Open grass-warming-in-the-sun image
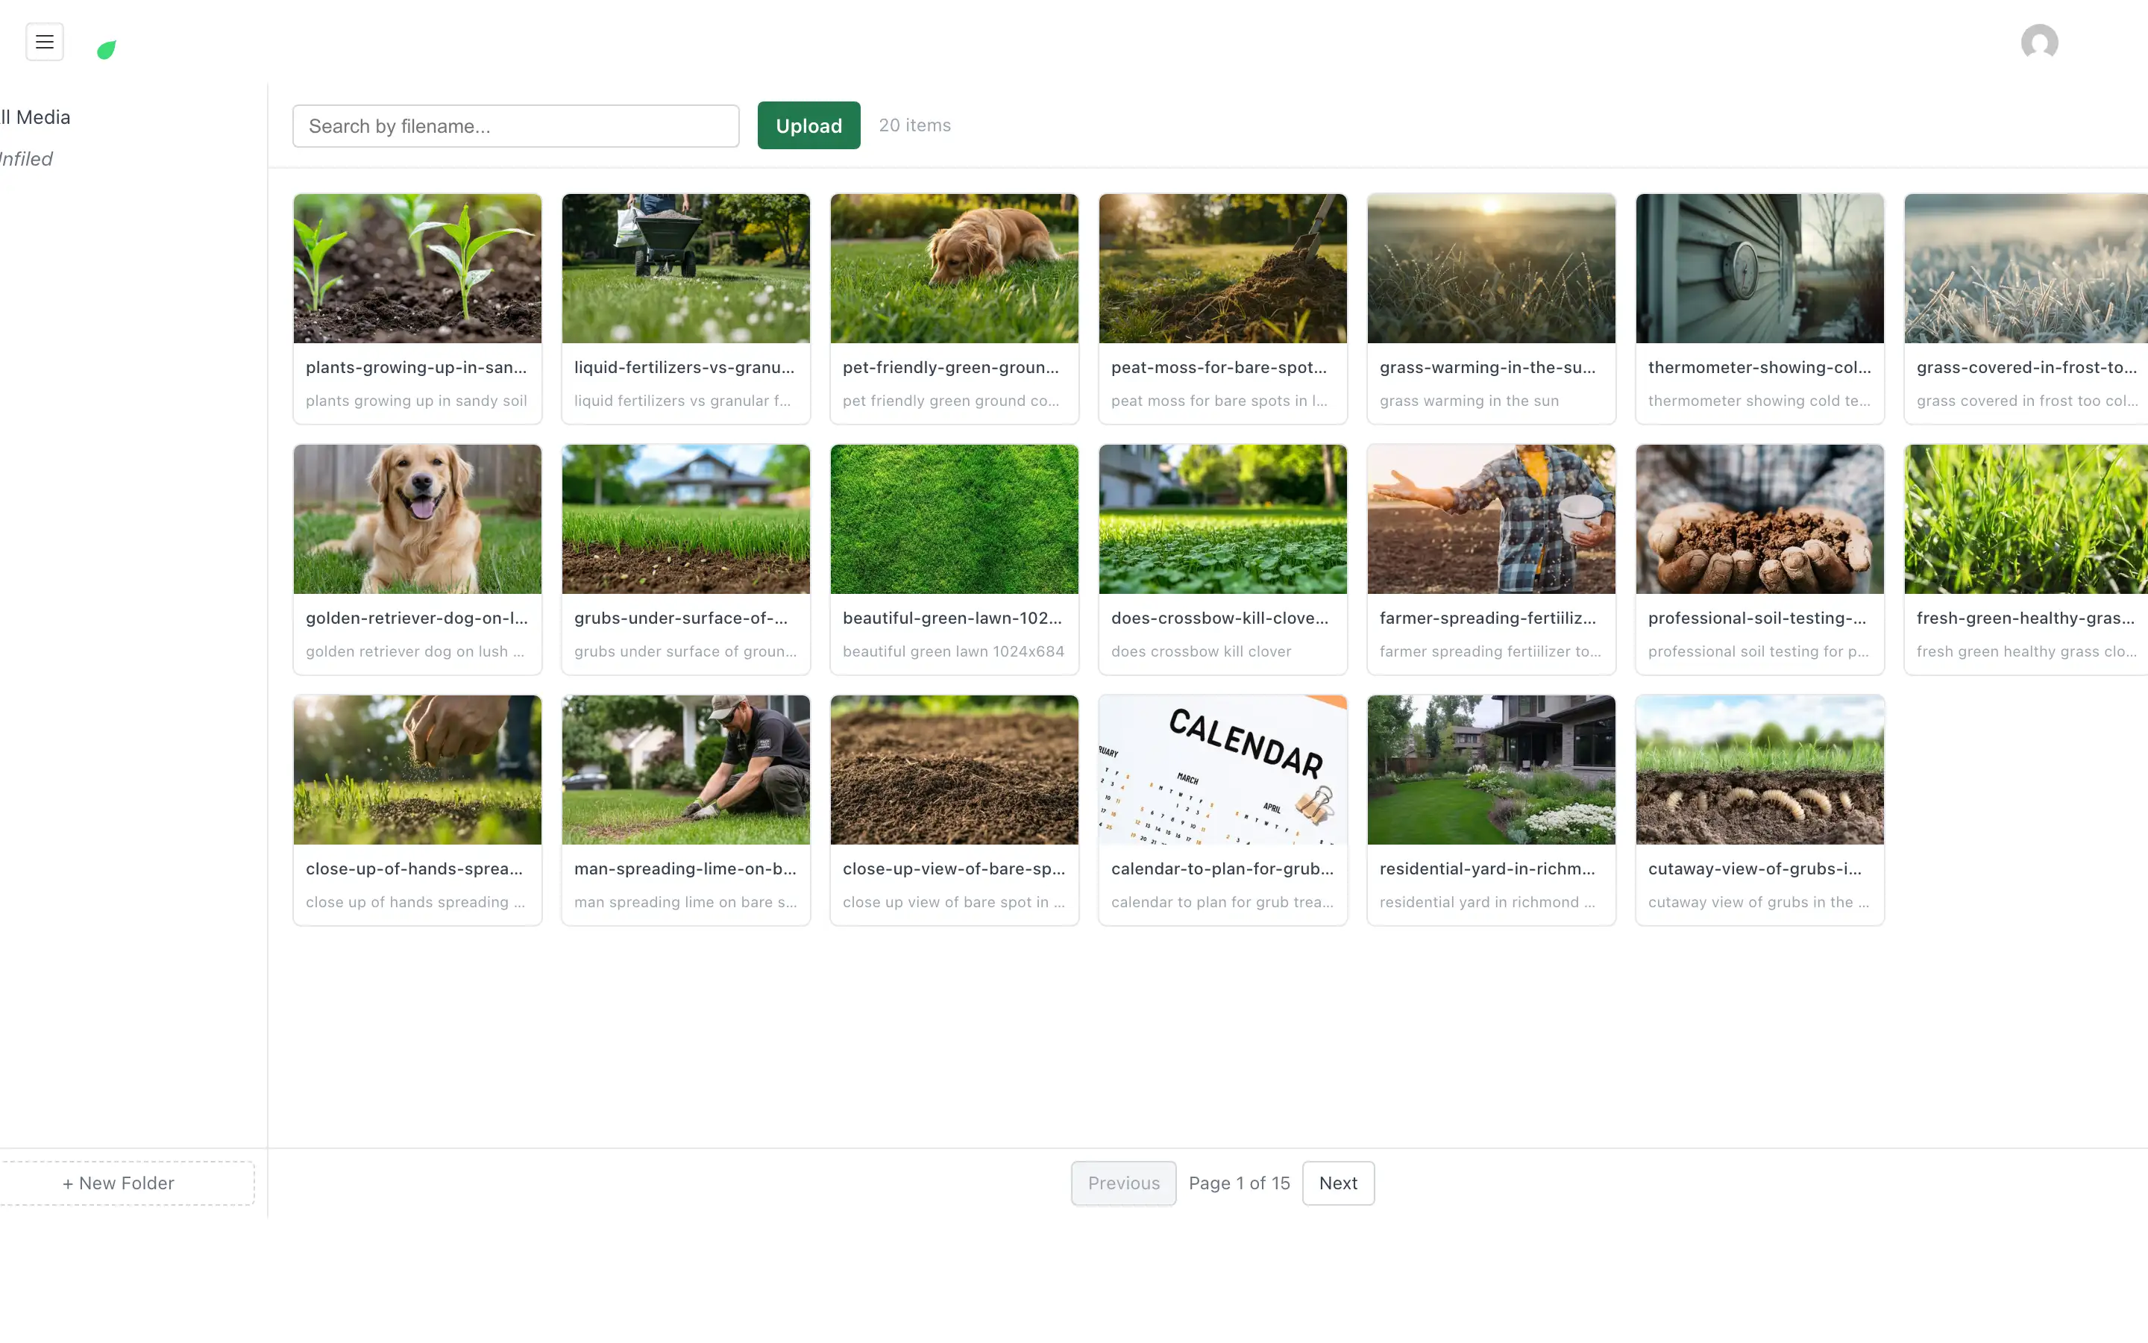Image resolution: width=2148 pixels, height=1343 pixels. (x=1491, y=269)
